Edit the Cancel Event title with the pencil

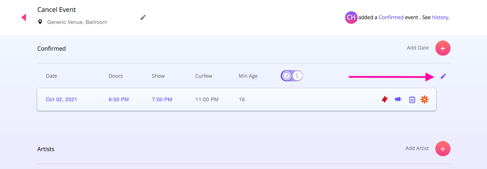143,17
